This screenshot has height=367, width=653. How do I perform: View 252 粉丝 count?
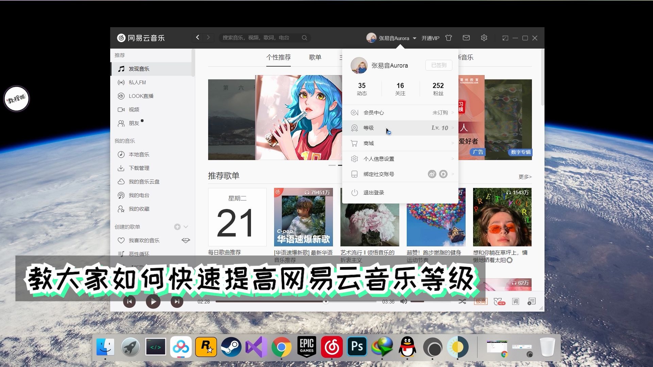click(x=438, y=89)
